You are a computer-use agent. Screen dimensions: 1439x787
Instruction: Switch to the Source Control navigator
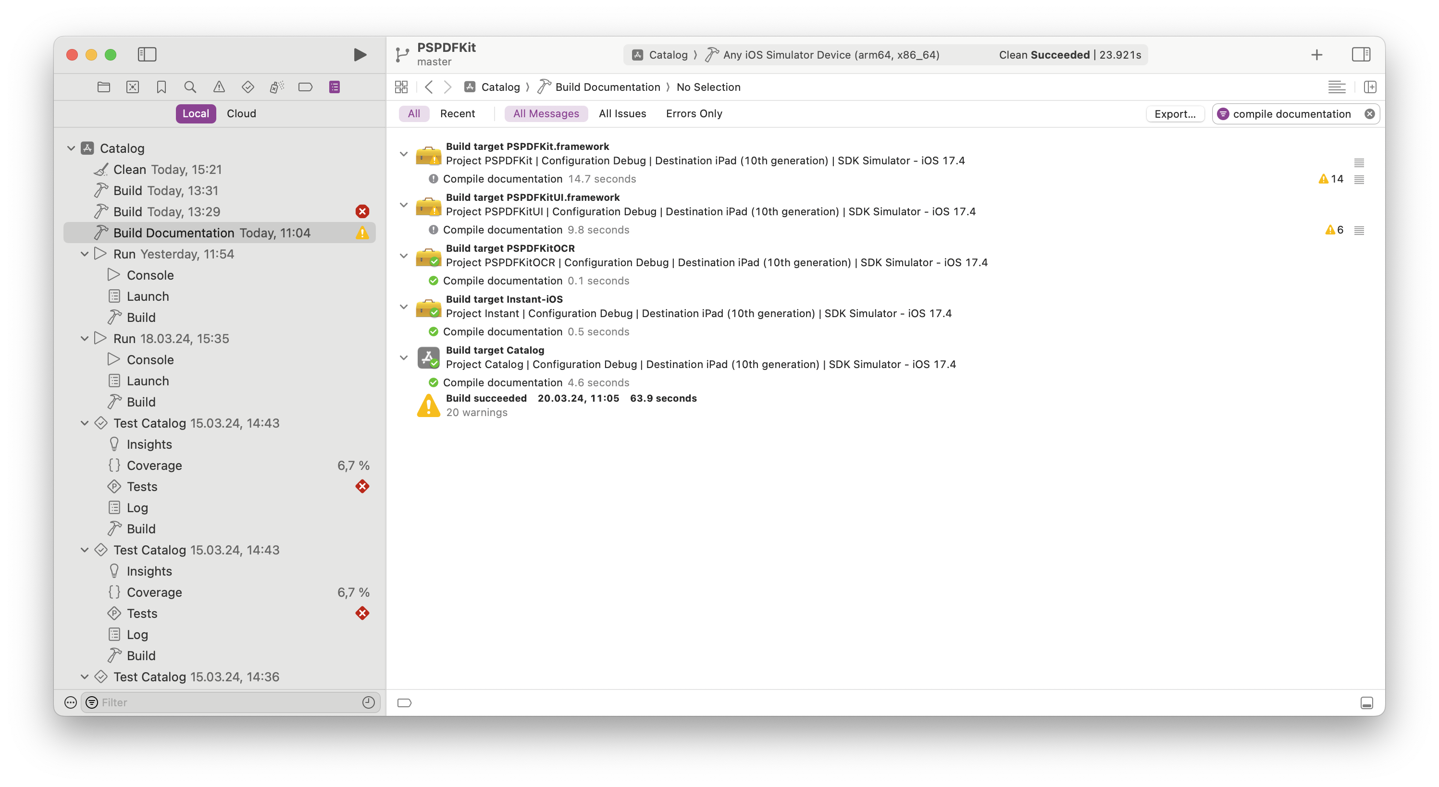coord(132,86)
